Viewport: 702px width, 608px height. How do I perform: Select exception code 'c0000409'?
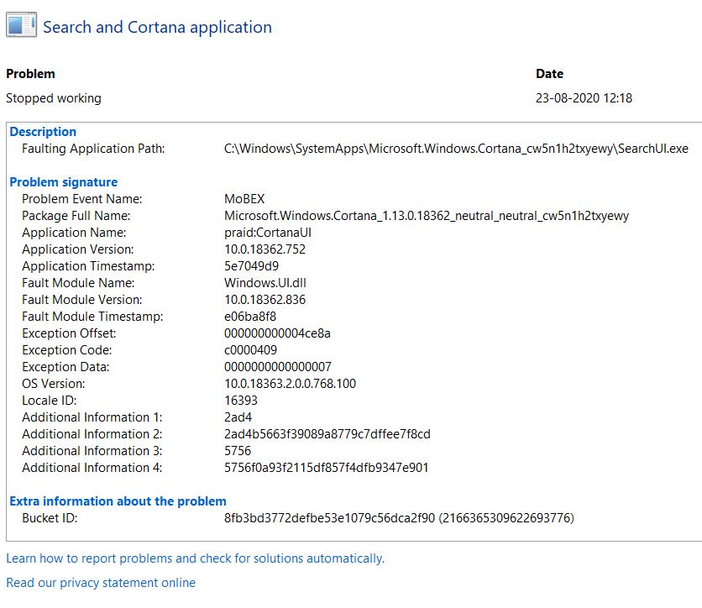[251, 350]
